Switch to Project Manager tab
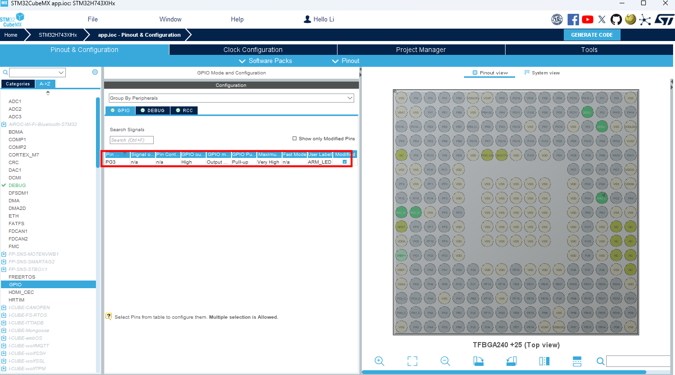This screenshot has width=675, height=375. tap(421, 50)
